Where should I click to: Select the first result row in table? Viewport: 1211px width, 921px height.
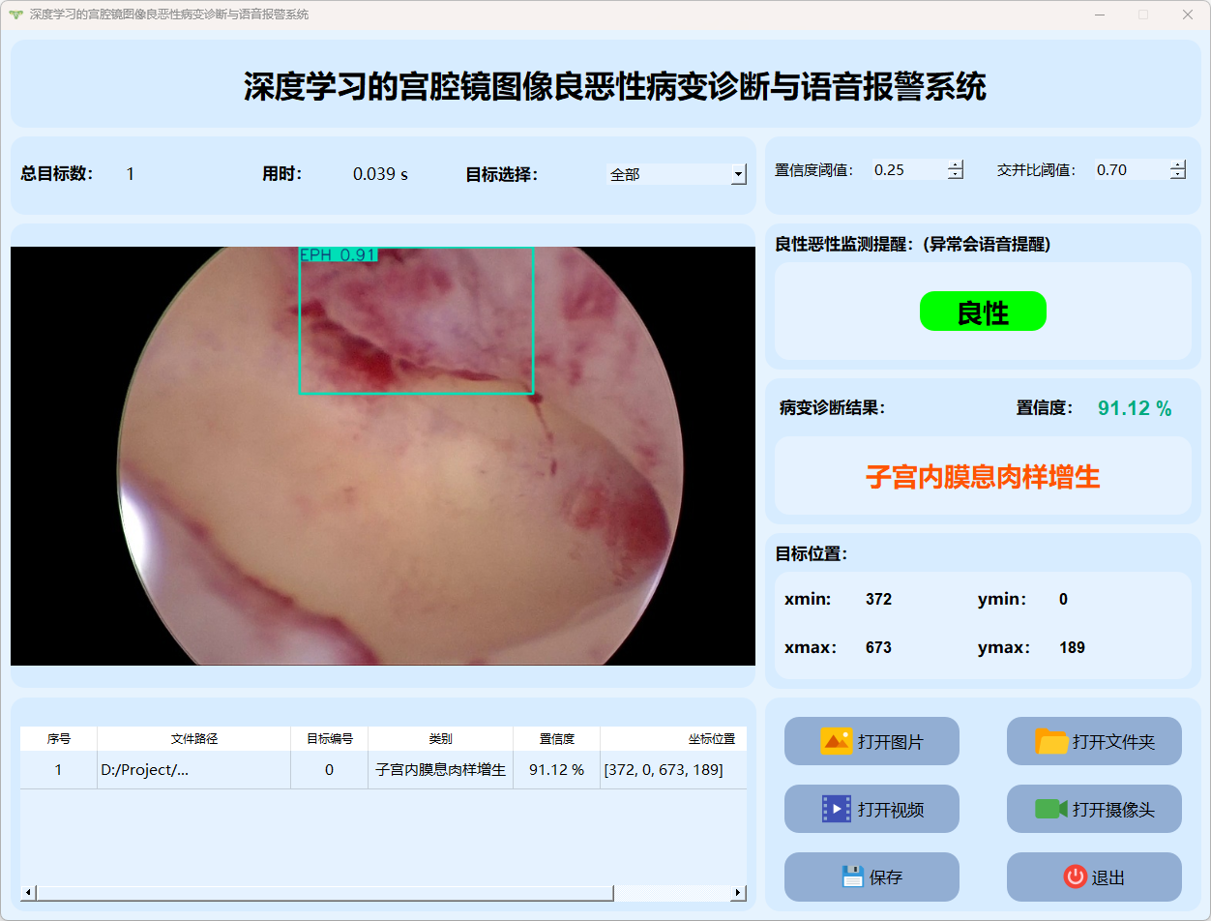click(383, 770)
